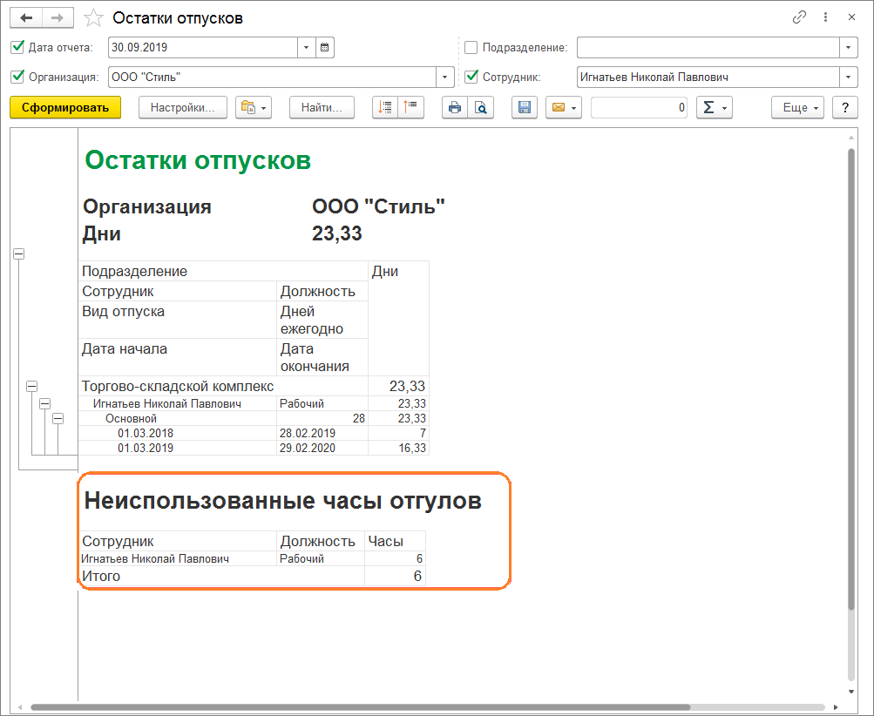Collapse the 'Торгово-складской комплекс' group
874x716 pixels.
[x=32, y=386]
